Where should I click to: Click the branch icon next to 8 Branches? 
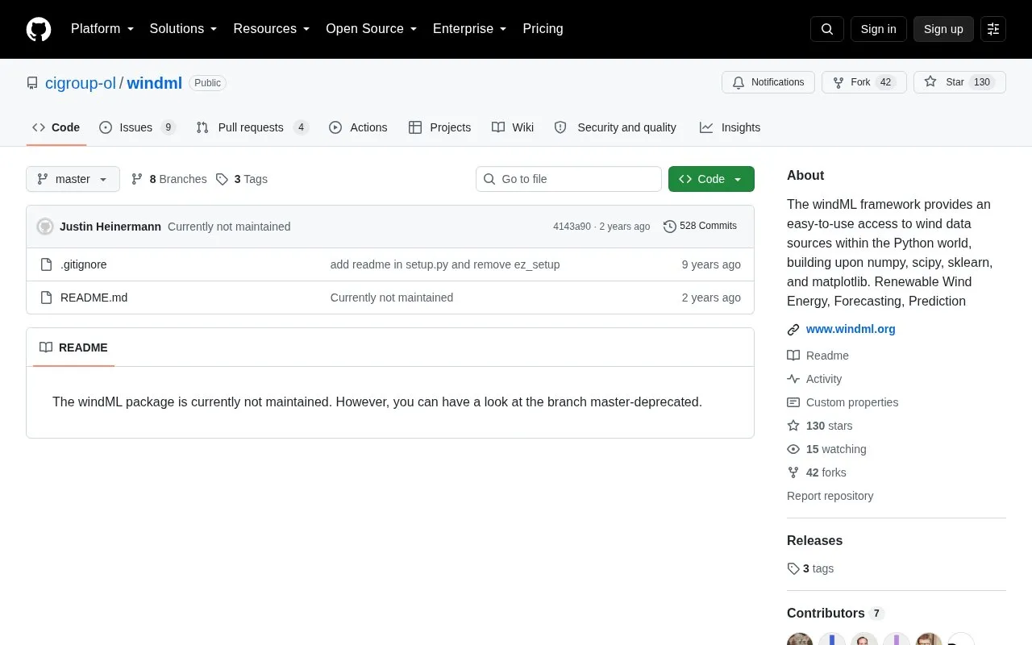click(137, 179)
